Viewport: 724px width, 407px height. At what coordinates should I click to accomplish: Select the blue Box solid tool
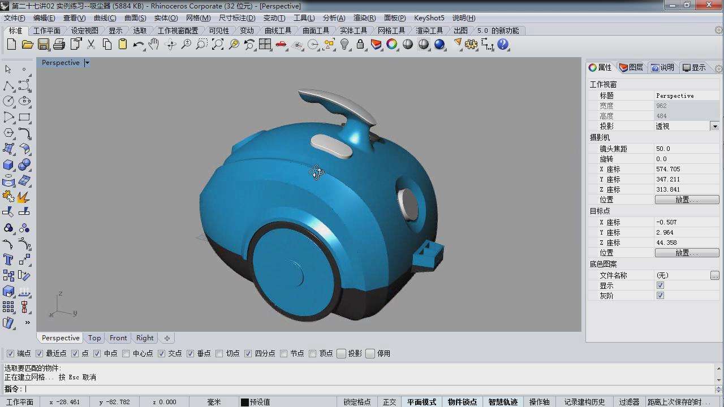click(x=8, y=164)
